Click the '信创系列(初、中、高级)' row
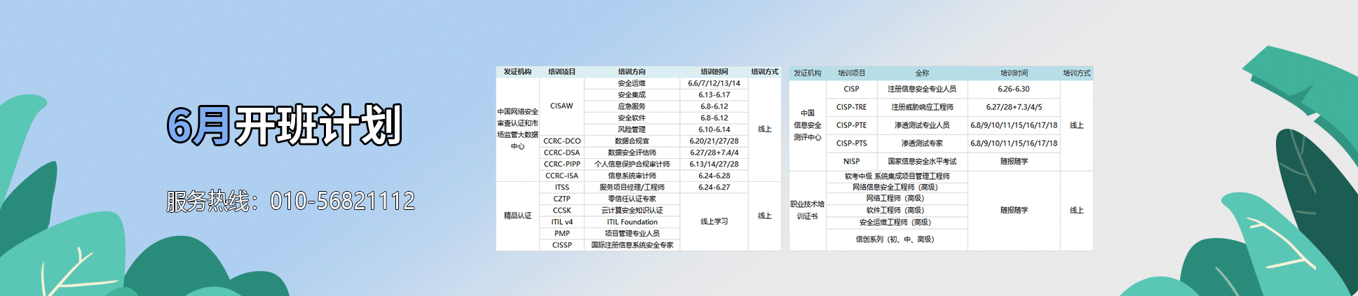The height and width of the screenshot is (296, 1358). pyautogui.click(x=897, y=239)
